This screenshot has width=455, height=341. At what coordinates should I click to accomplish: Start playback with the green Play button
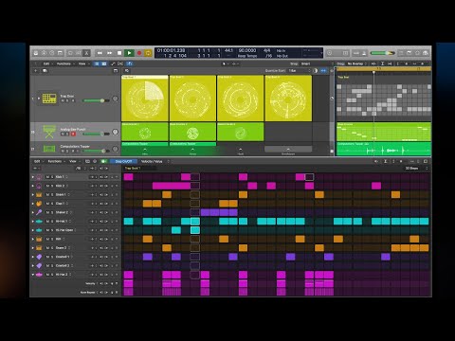[x=129, y=53]
